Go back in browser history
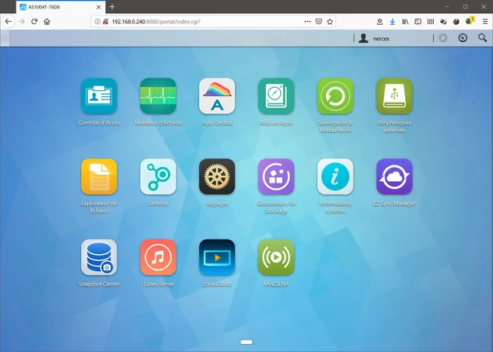 [9, 22]
